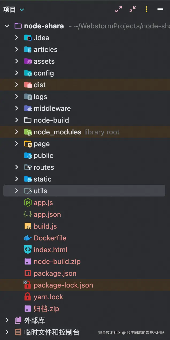Click the npm icon beside package.json
Image resolution: width=170 pixels, height=340 pixels.
[x=28, y=273]
